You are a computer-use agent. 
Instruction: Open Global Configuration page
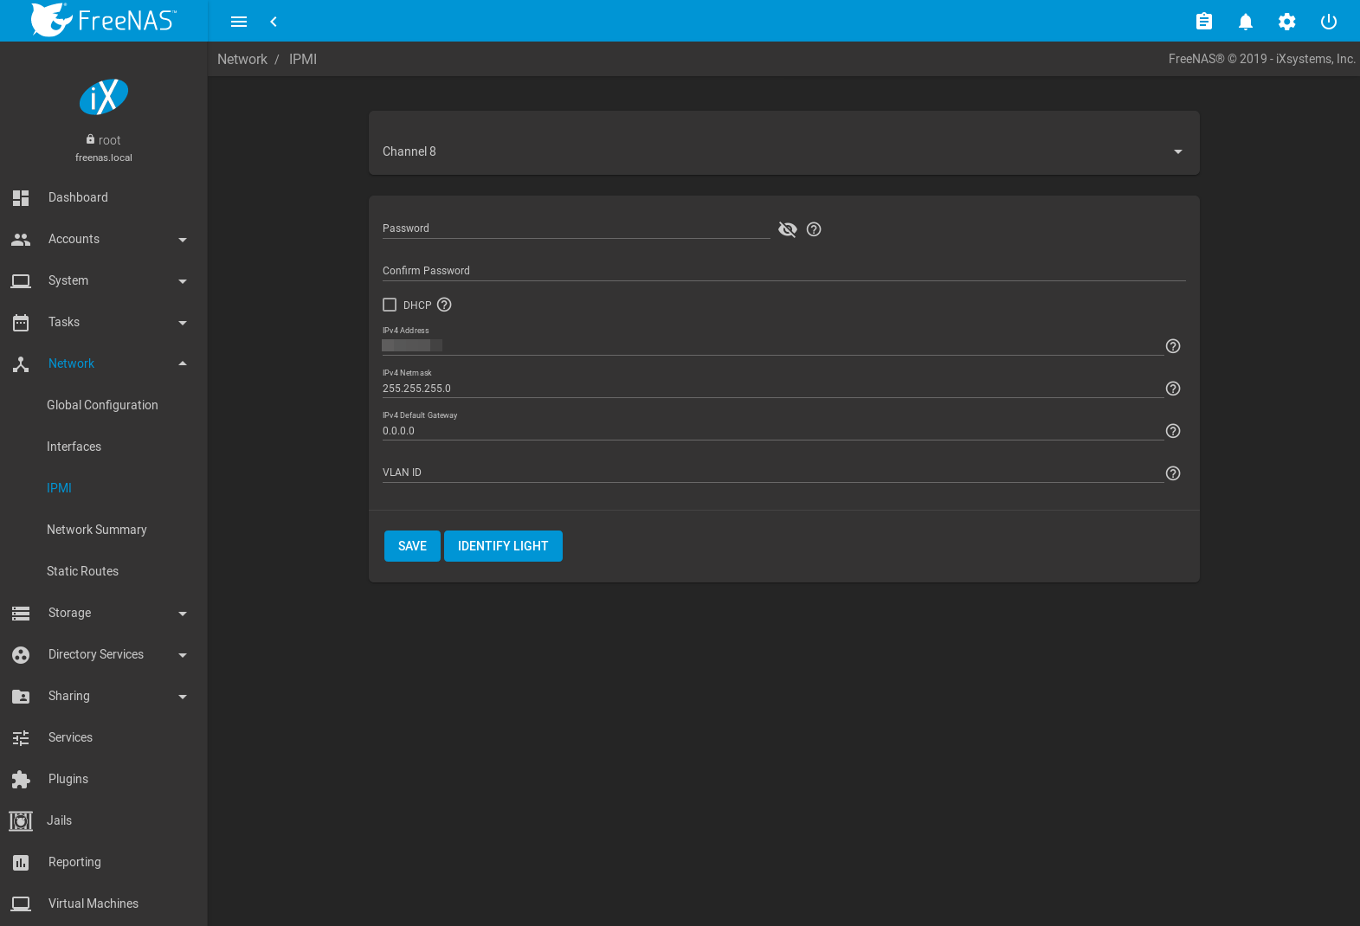click(x=102, y=405)
